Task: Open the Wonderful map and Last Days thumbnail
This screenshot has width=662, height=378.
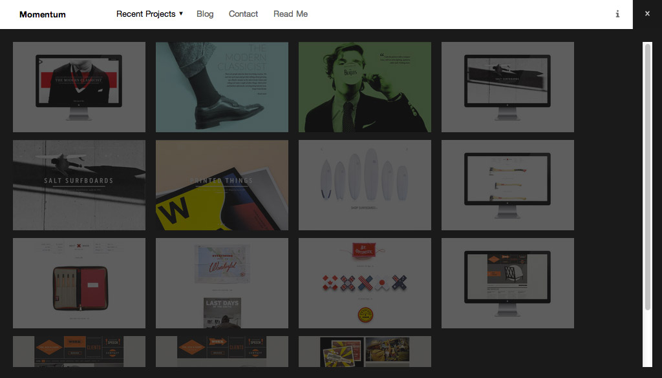Action: [222, 283]
